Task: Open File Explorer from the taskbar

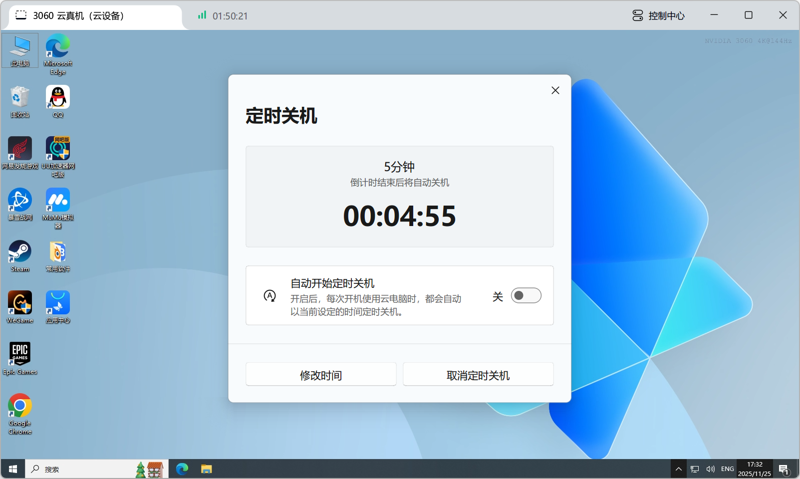Action: click(x=207, y=469)
